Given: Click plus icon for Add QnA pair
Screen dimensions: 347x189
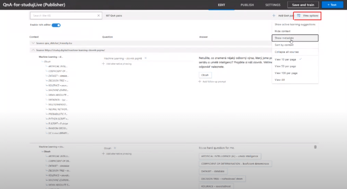Looking at the screenshot, I should pyautogui.click(x=274, y=16).
